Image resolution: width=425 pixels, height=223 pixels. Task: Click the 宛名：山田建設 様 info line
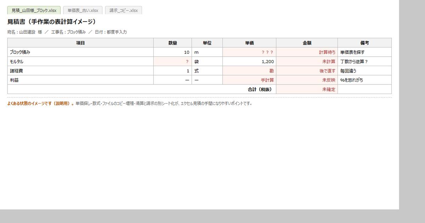coord(67,32)
